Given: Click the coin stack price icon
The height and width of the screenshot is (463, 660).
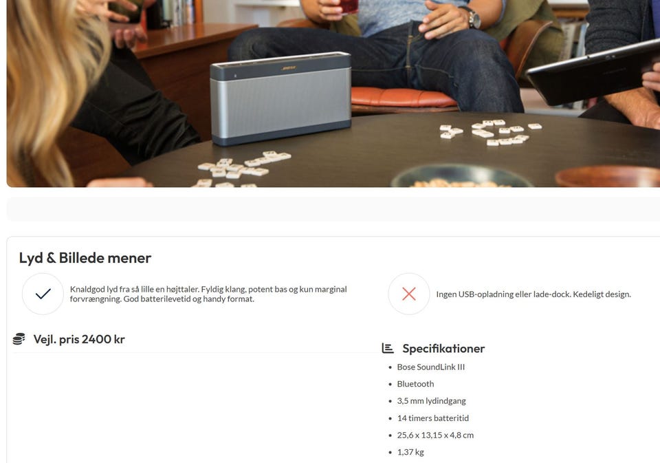Looking at the screenshot, I should click(x=19, y=339).
